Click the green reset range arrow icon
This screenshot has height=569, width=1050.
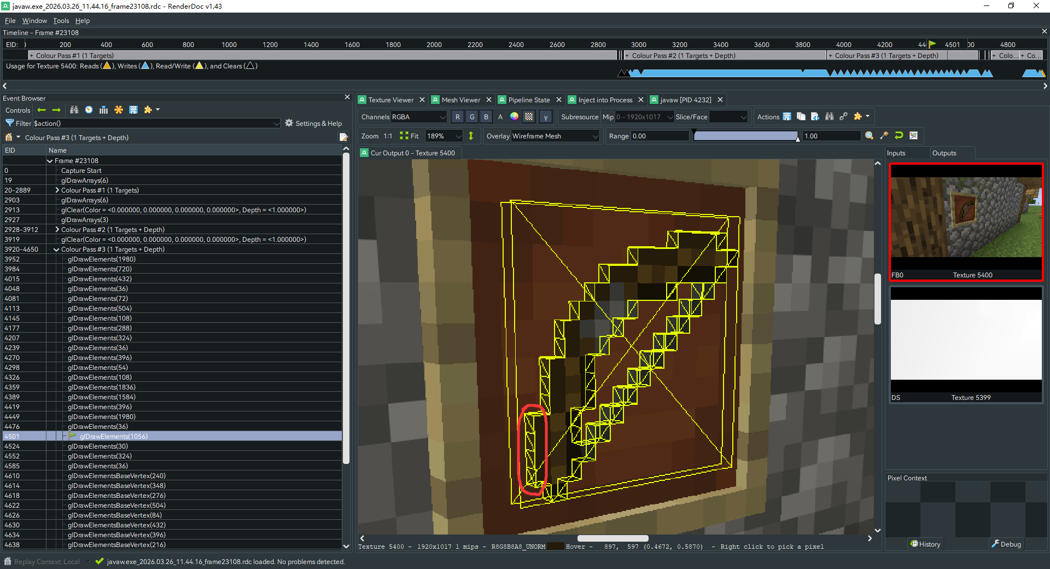899,136
